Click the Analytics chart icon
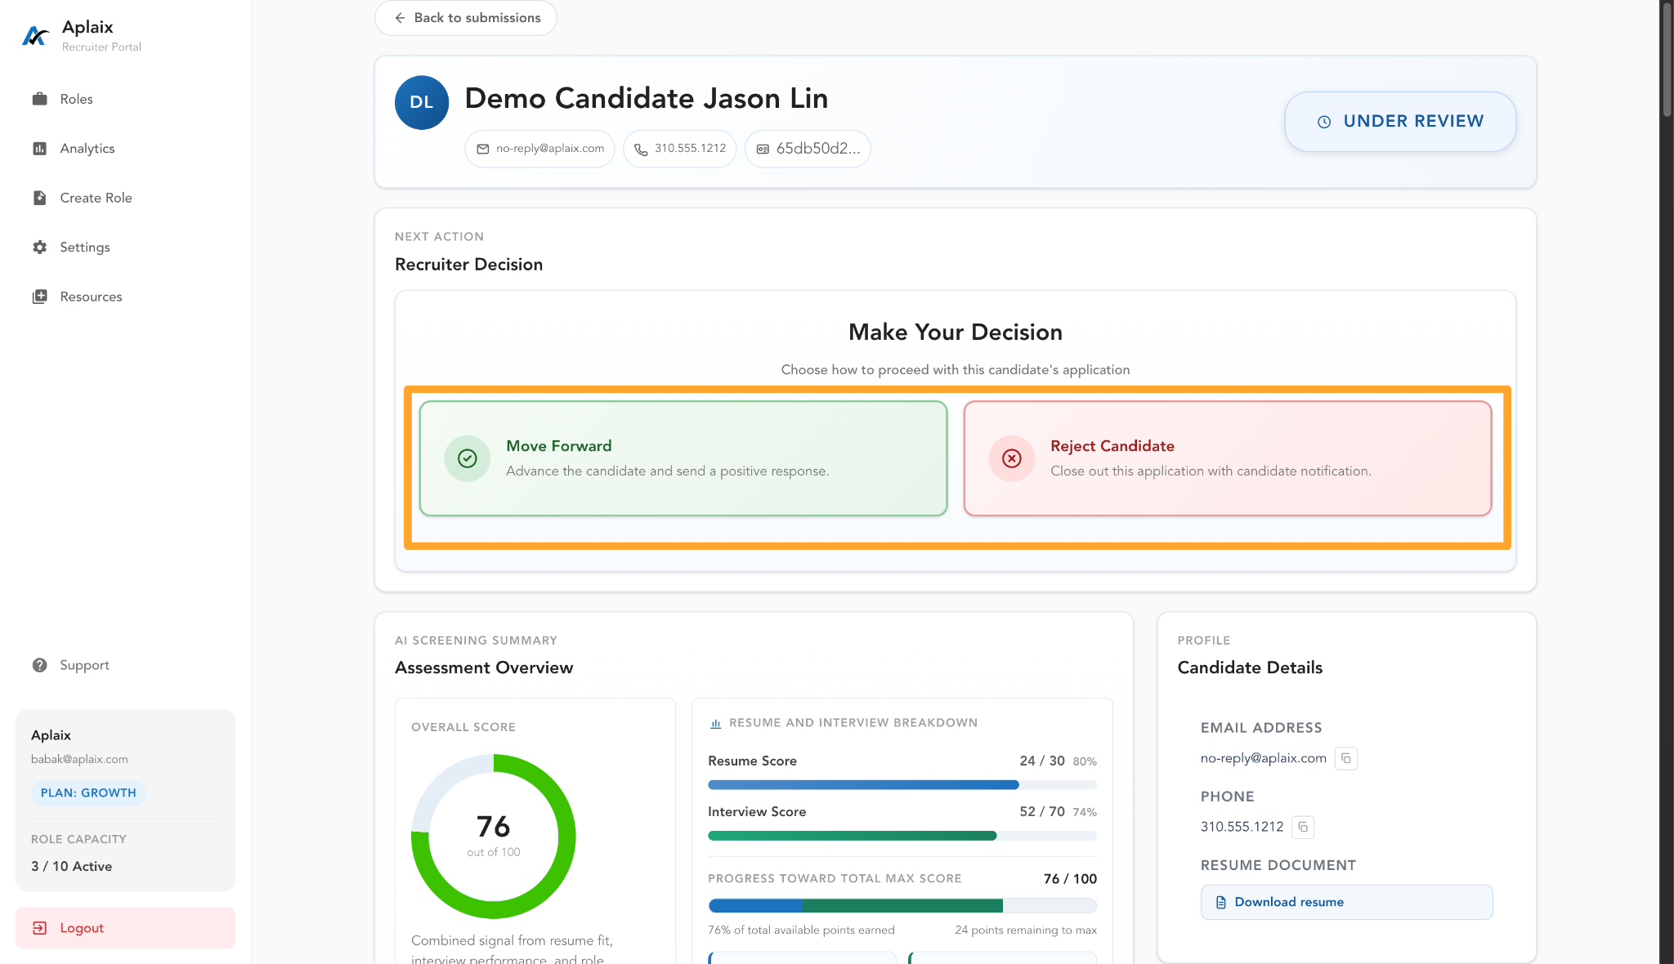 pyautogui.click(x=39, y=149)
